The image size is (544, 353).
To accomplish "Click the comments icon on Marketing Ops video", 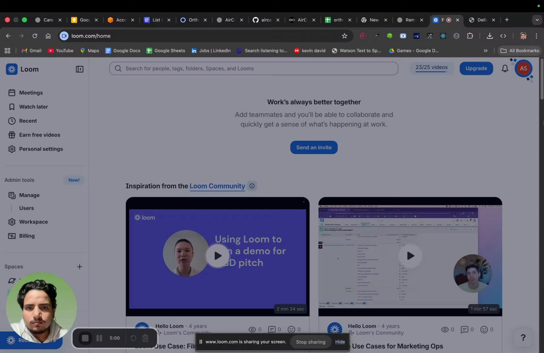I will 465,329.
